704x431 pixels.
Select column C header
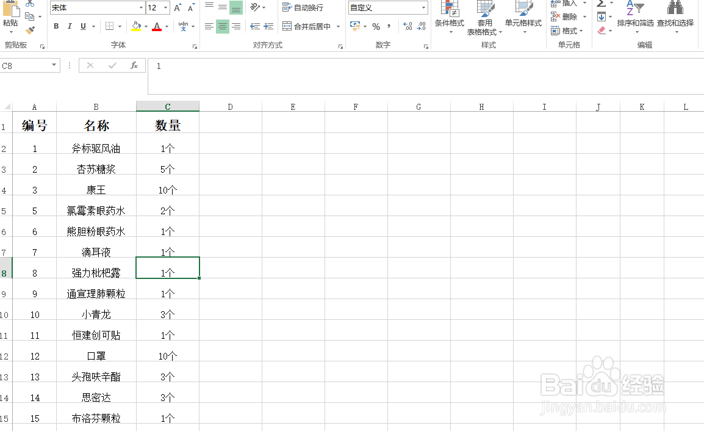click(168, 106)
